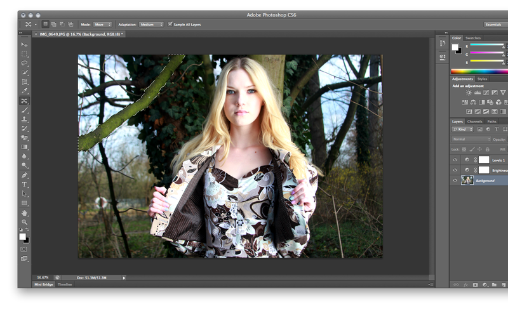Screen dimensions: 508x311
Task: Toggle lock all for layer
Action: point(487,149)
